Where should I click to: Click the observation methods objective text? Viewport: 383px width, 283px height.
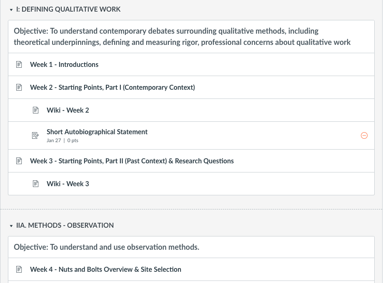[107, 247]
